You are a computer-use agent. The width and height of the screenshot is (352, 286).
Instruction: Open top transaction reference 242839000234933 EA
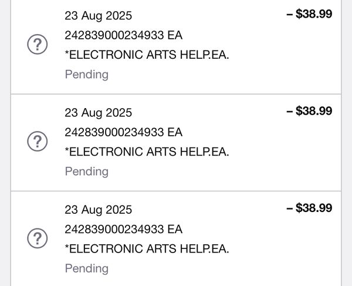(x=123, y=35)
